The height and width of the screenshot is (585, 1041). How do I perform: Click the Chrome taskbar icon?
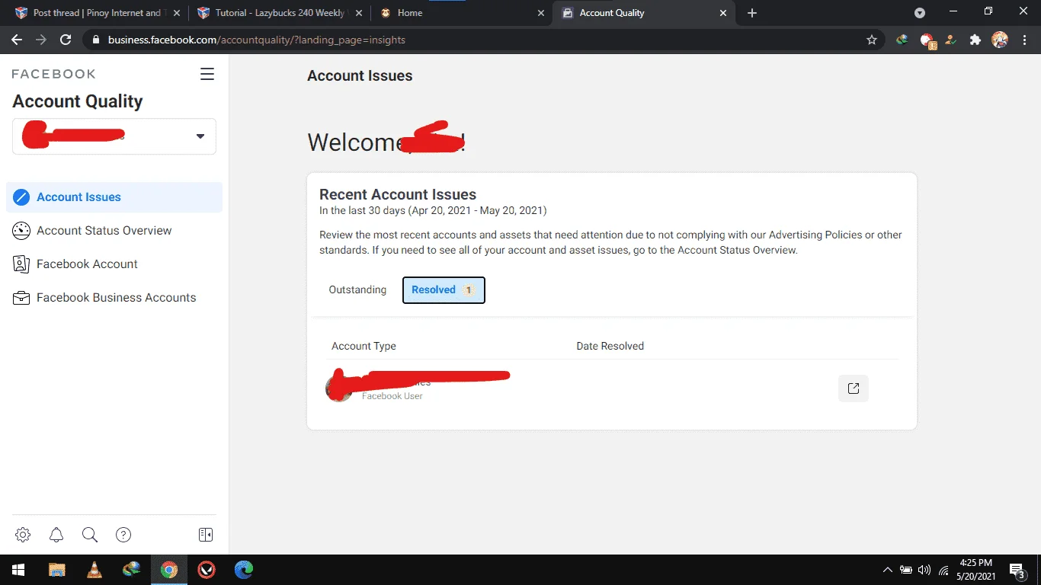click(169, 570)
